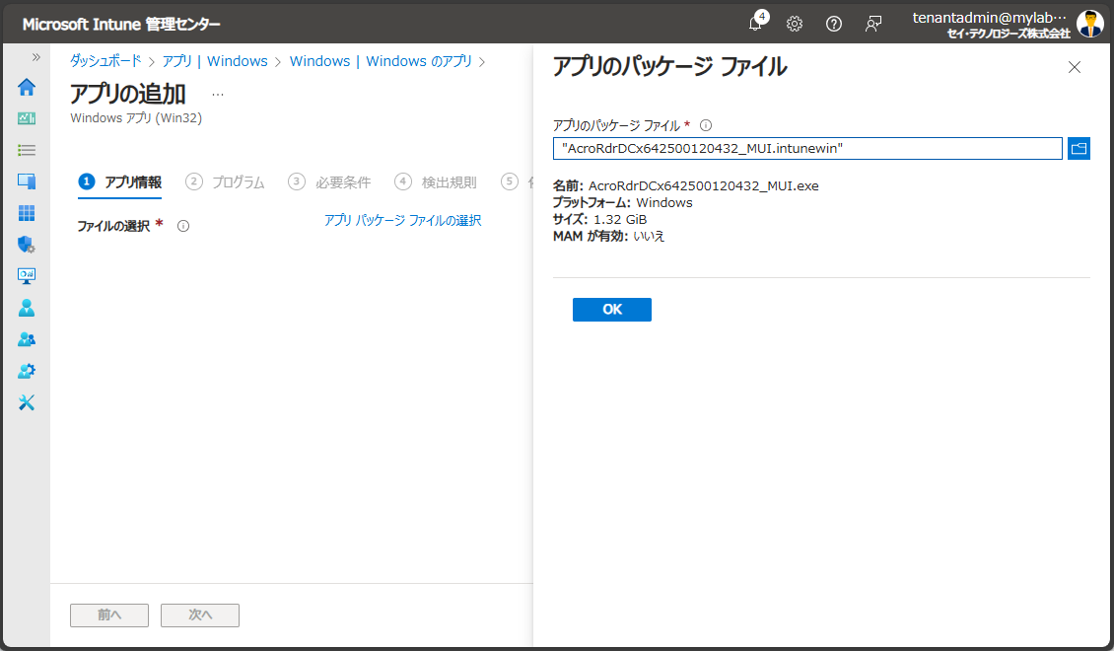The image size is (1114, 651).
Task: Select the Endpoint security shield icon
Action: coord(27,245)
